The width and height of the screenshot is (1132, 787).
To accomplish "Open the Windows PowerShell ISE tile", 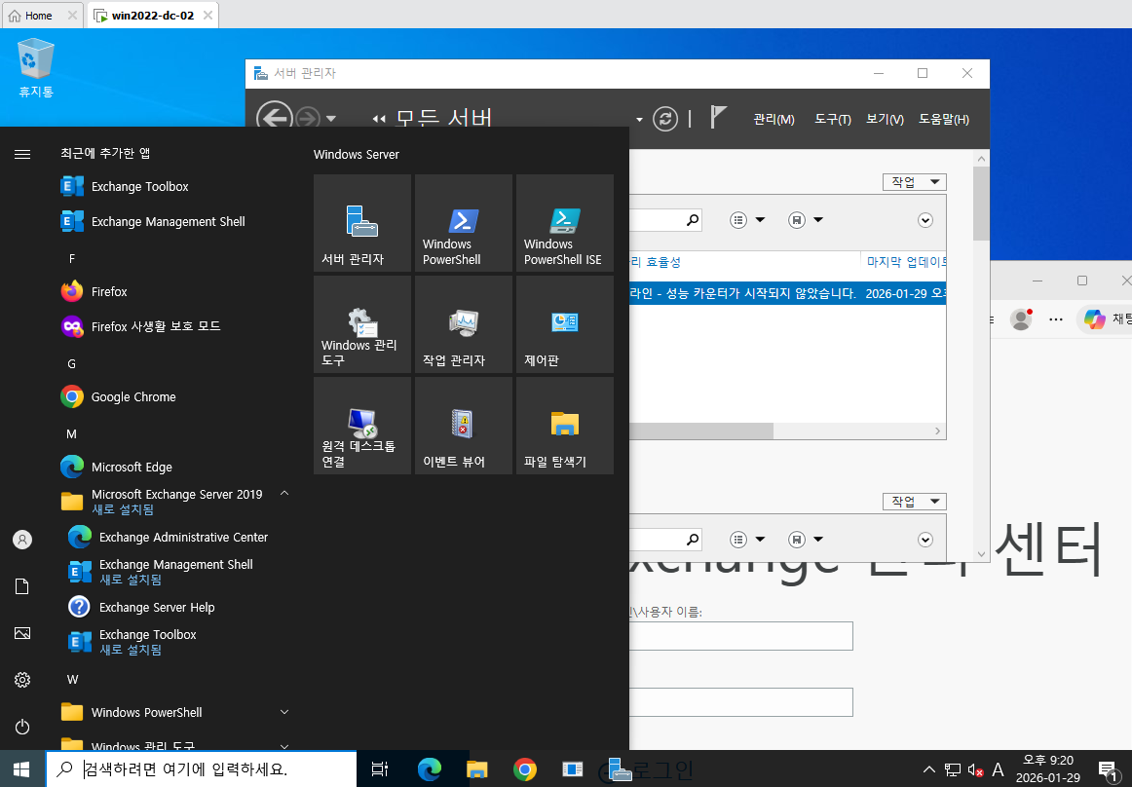I will [x=565, y=223].
